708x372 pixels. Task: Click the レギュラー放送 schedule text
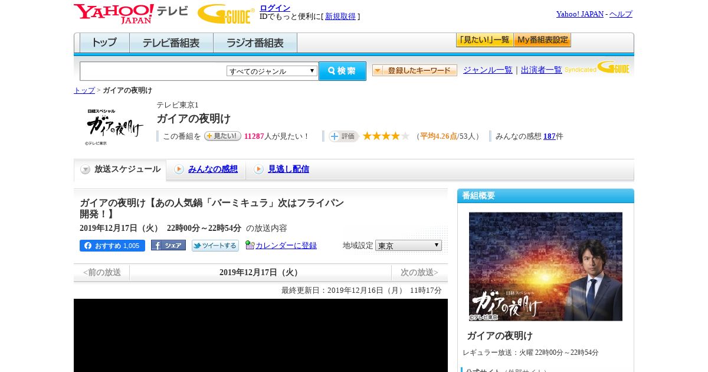(530, 353)
